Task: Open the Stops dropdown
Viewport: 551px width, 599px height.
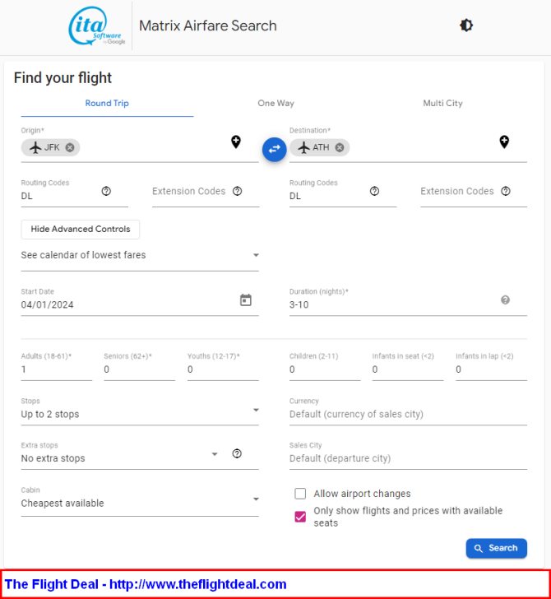Action: pos(140,414)
